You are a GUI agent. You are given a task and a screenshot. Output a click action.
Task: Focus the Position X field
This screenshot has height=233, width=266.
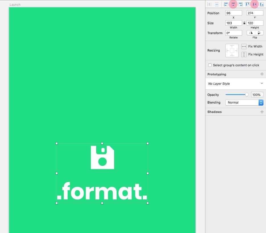[x=234, y=13]
